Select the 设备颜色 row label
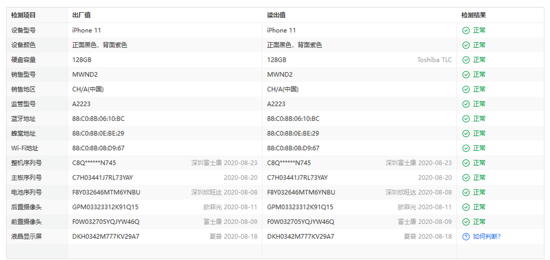 click(23, 45)
